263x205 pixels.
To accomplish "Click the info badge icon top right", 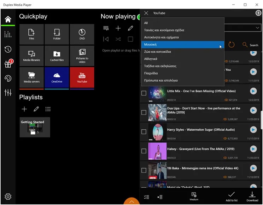I will pos(258,13).
